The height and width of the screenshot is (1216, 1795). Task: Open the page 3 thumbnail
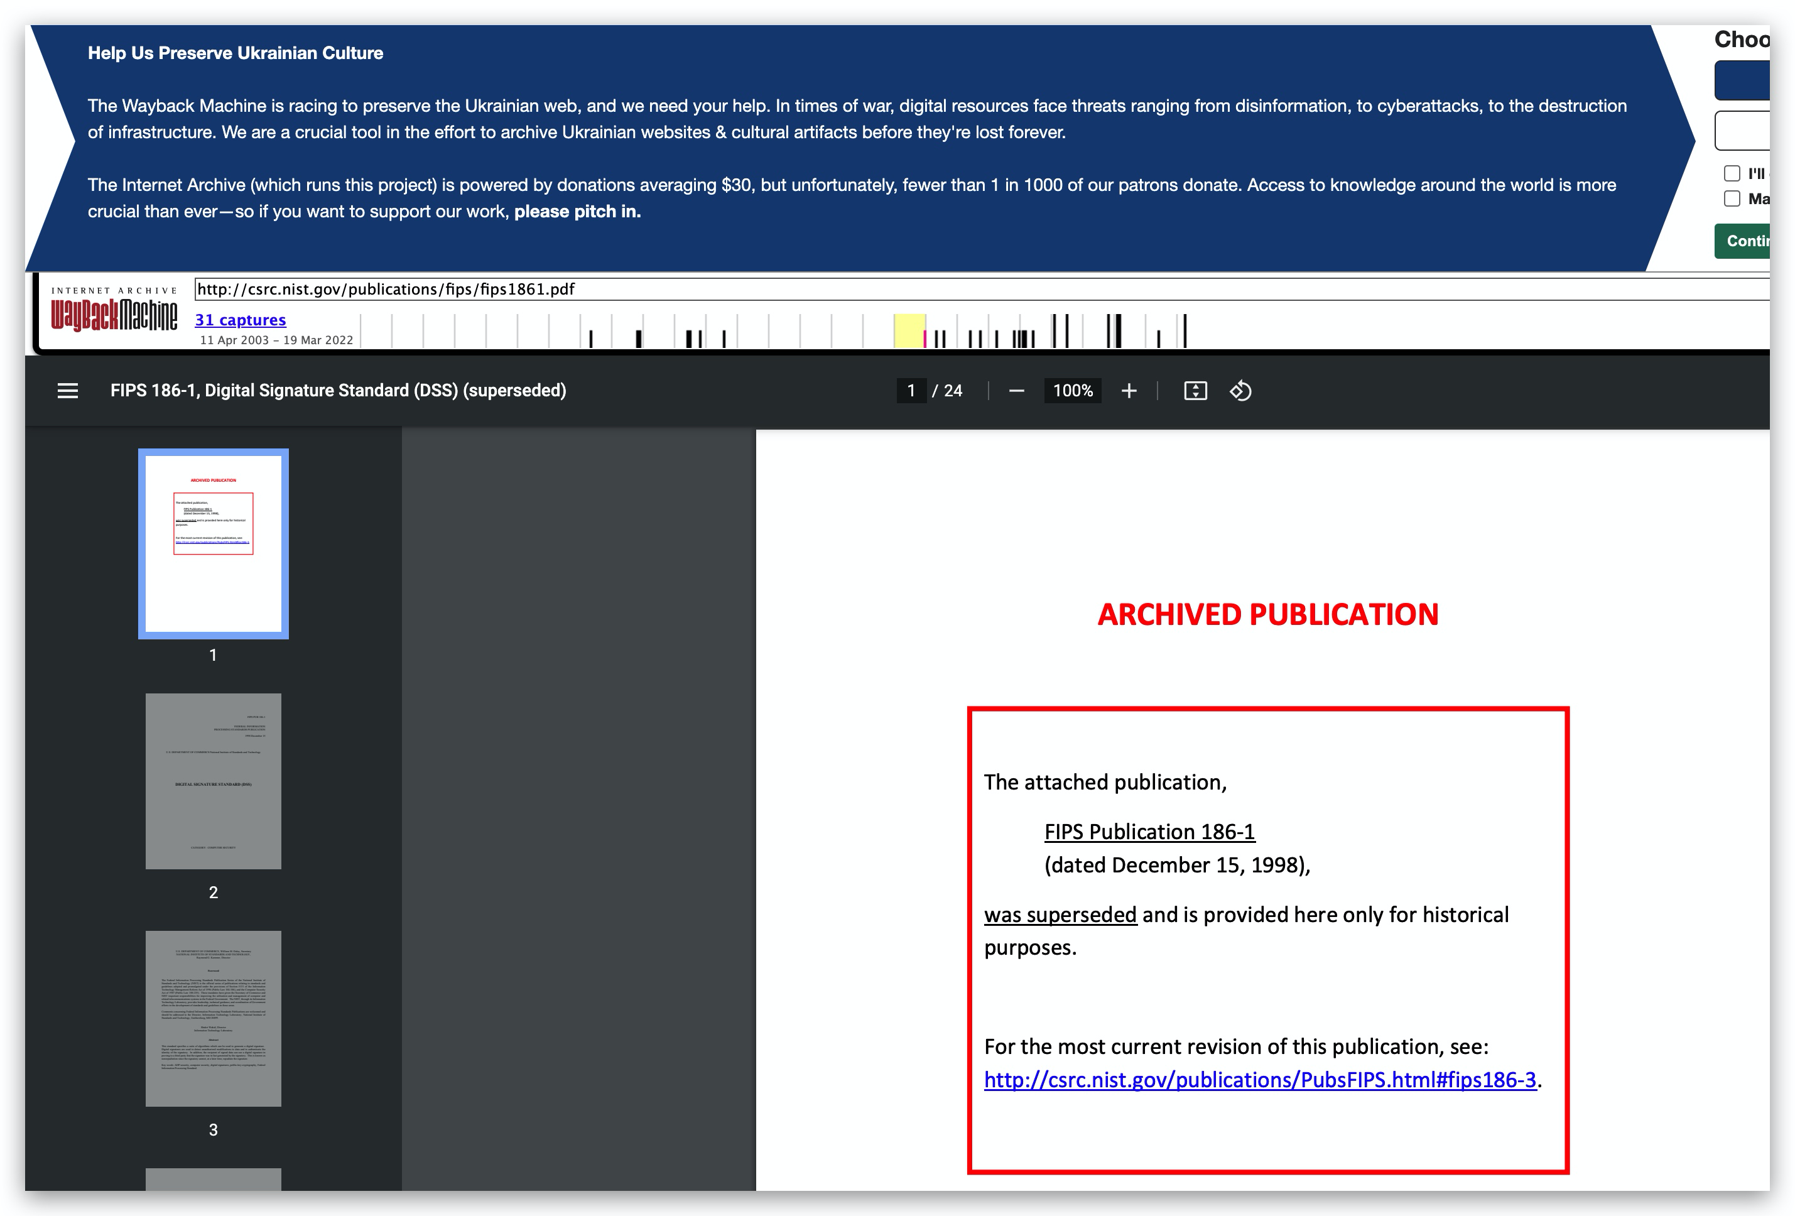[213, 1018]
